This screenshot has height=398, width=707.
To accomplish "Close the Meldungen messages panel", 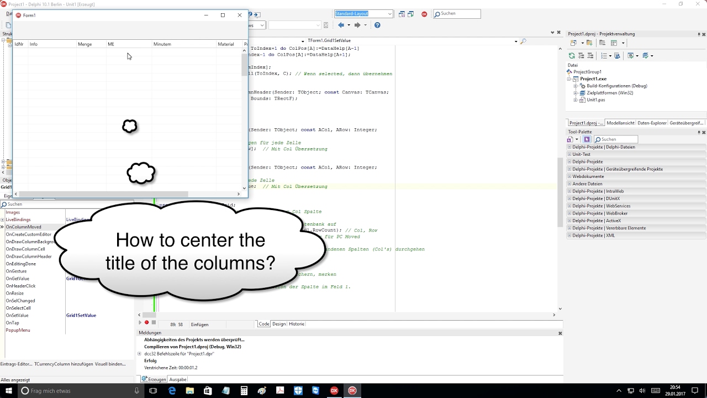I will (x=560, y=333).
